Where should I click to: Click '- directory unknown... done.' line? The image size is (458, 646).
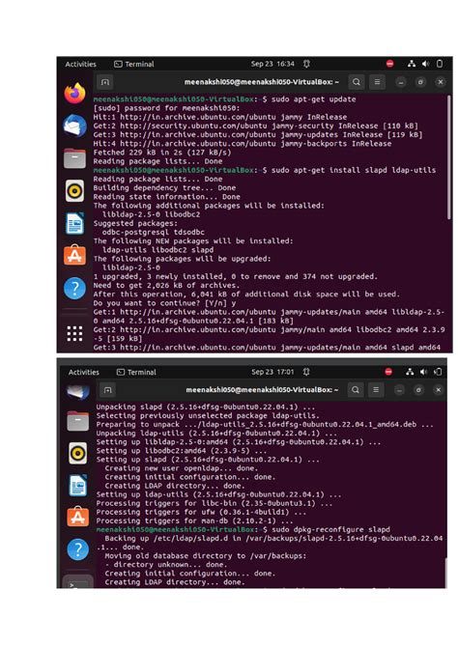pyautogui.click(x=166, y=565)
